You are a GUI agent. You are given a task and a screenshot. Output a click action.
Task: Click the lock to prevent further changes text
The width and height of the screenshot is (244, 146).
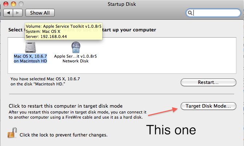pos(63,135)
